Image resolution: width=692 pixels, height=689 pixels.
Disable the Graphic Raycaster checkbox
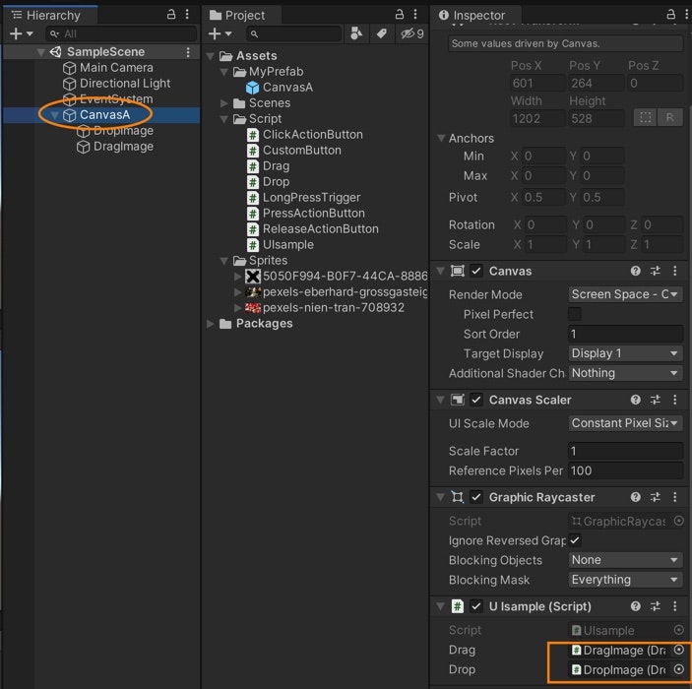pyautogui.click(x=476, y=497)
